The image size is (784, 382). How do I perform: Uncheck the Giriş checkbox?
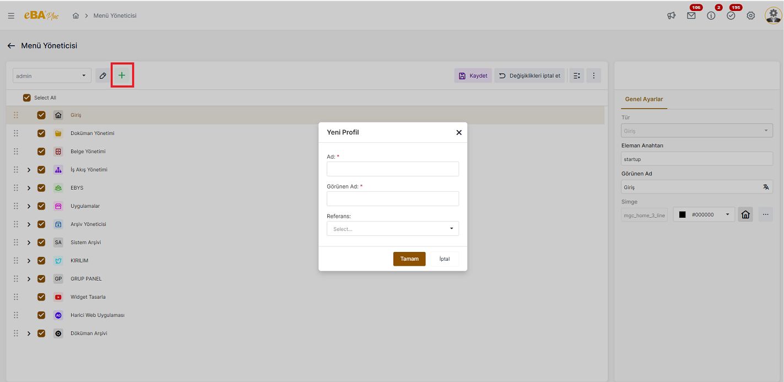point(41,115)
